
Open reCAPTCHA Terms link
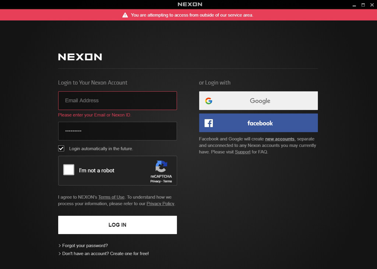[x=168, y=181]
